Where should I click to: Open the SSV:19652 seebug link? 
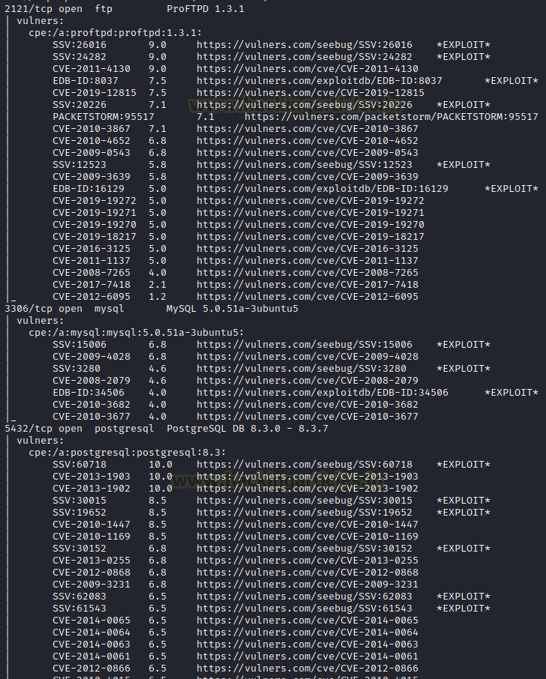point(304,513)
